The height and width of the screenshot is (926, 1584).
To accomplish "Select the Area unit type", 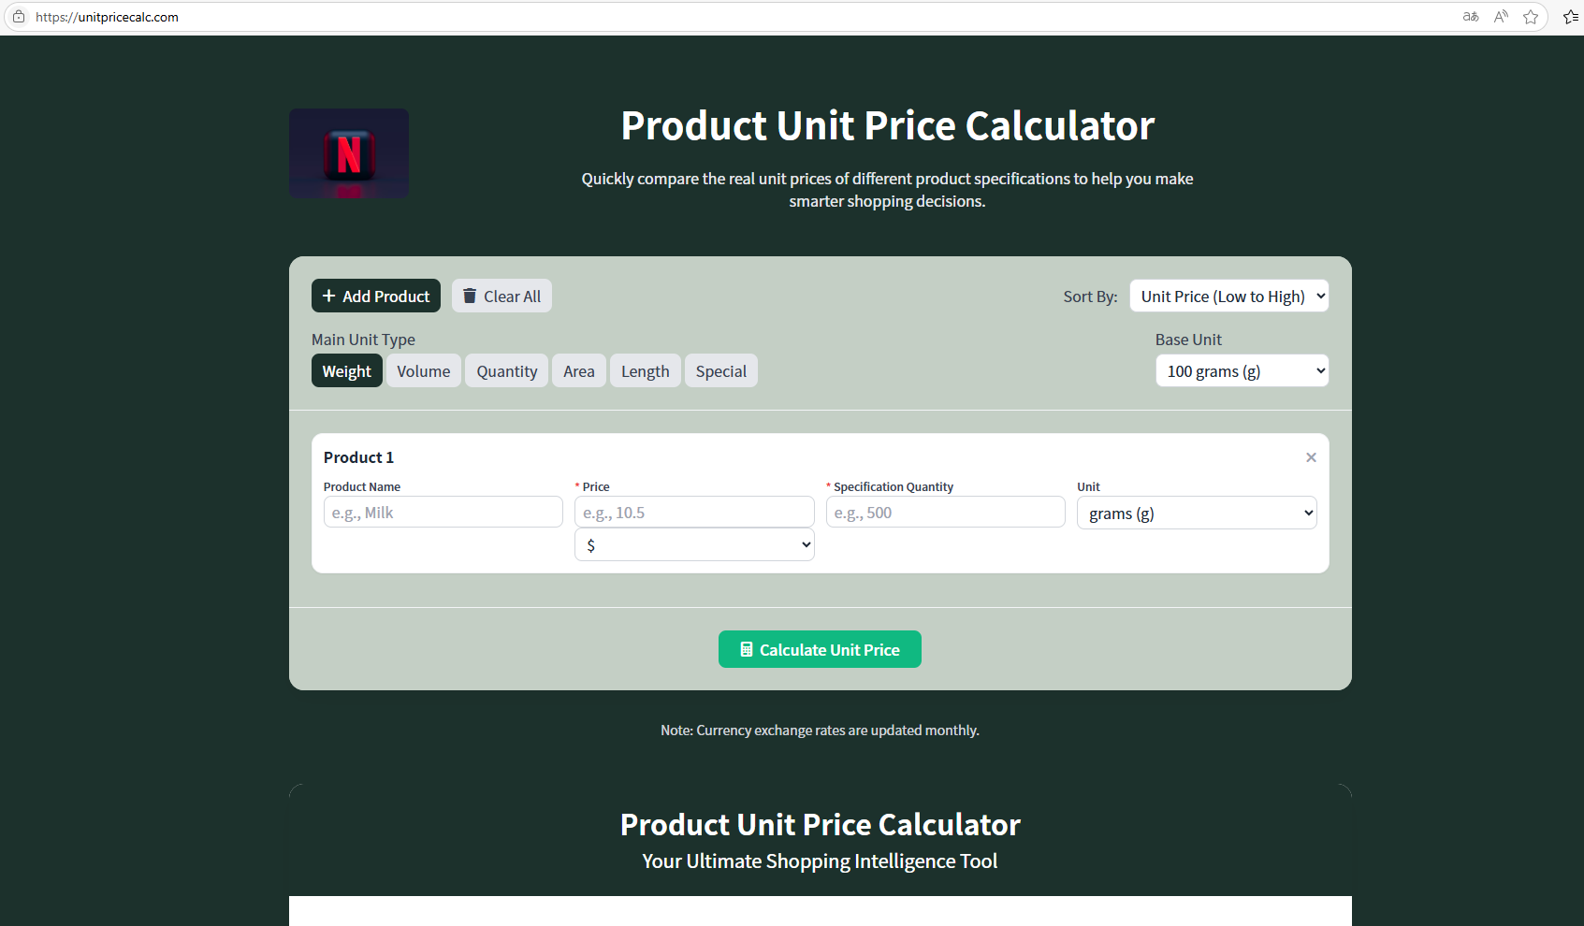I will click(x=578, y=371).
